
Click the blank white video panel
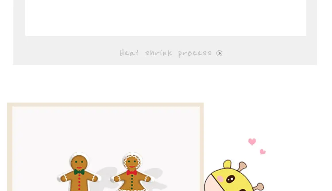tap(166, 18)
